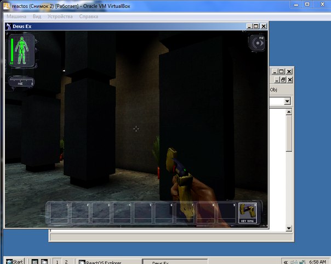Select inventory belt slot 5
The height and width of the screenshot is (264, 331).
142,212
